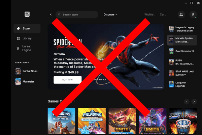Screen dimensions: 202x135
Task: Launch Maneater from quick launch
Action: coord(25,82)
